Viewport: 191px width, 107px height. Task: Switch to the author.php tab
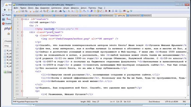[x=120, y=15]
